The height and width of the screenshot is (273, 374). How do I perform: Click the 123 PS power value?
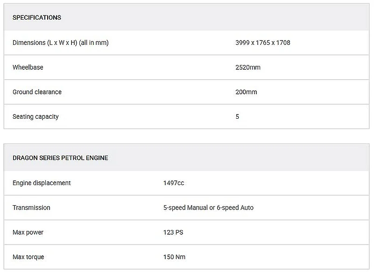[x=173, y=232]
